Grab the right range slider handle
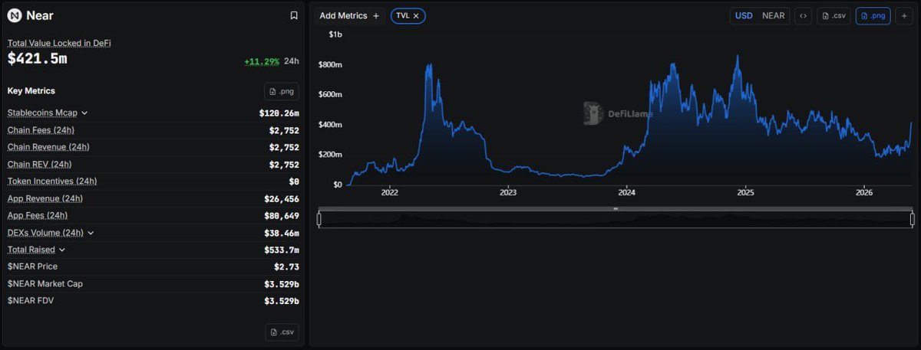921x350 pixels. click(x=913, y=219)
